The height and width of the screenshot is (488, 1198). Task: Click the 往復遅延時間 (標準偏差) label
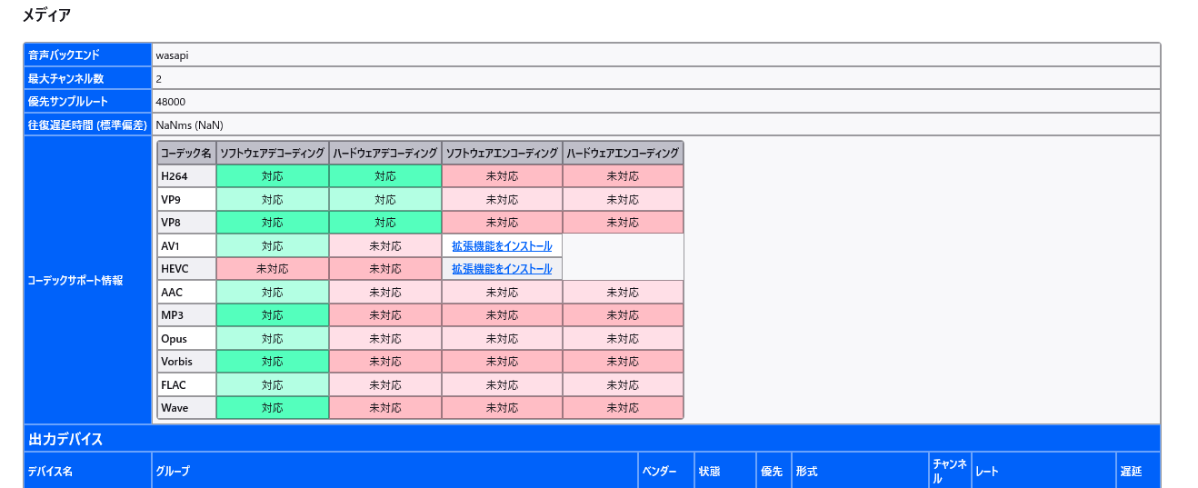87,124
